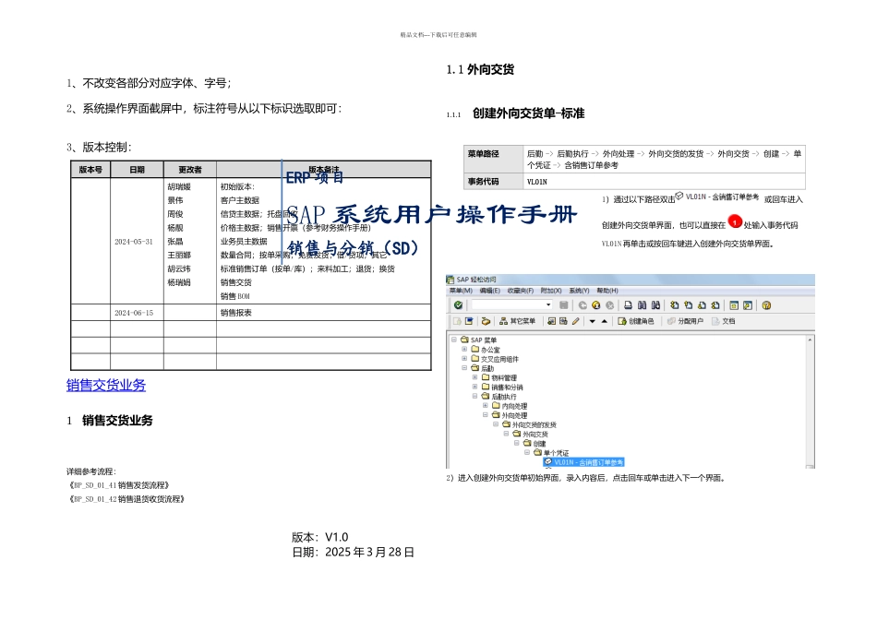877x620 pixels.
Task: Expand the 销售和分销 folder node
Action: (x=475, y=387)
